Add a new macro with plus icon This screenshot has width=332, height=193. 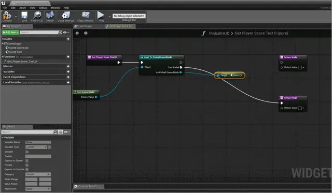pyautogui.click(x=68, y=66)
